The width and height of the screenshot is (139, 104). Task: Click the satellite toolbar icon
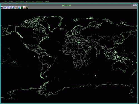[x=11, y=7]
